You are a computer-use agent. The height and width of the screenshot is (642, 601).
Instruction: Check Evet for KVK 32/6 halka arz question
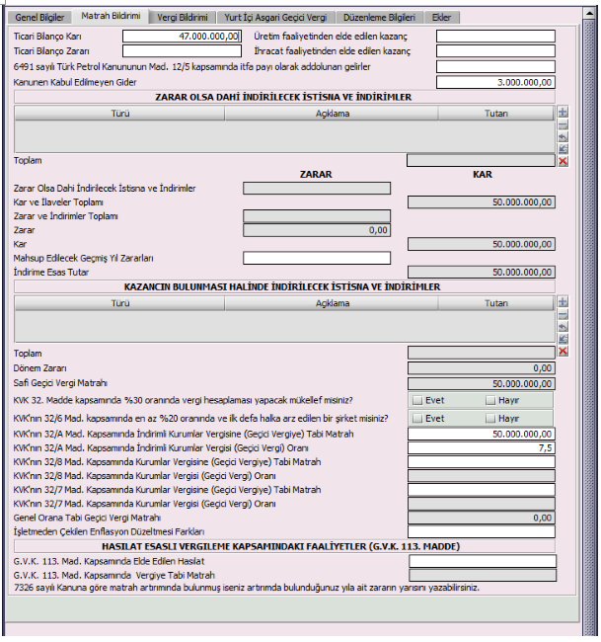[417, 419]
